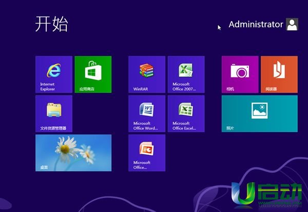Launch the WinRAR tile

[x=147, y=74]
